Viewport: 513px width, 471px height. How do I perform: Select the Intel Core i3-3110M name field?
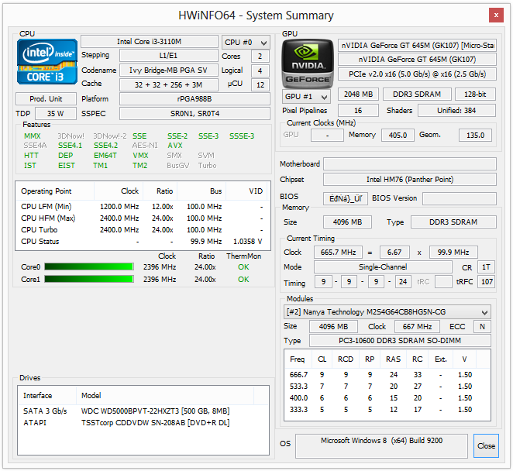coord(150,42)
